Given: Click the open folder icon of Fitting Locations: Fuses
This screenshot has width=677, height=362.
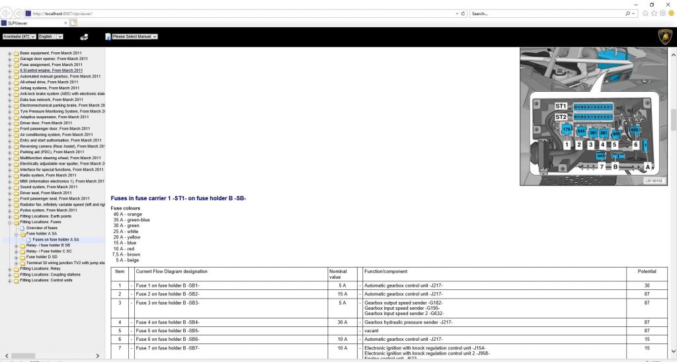Looking at the screenshot, I should click(x=16, y=222).
